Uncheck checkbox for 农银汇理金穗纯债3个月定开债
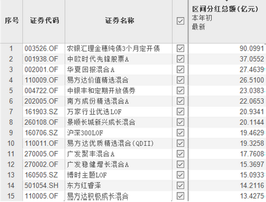 tap(180, 49)
